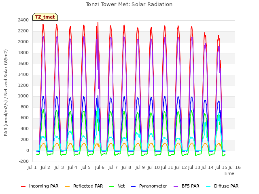The height and width of the screenshot is (194, 259).
Task: Click the Y-axis label PAR / Net and Solar
Action: (x=6, y=93)
